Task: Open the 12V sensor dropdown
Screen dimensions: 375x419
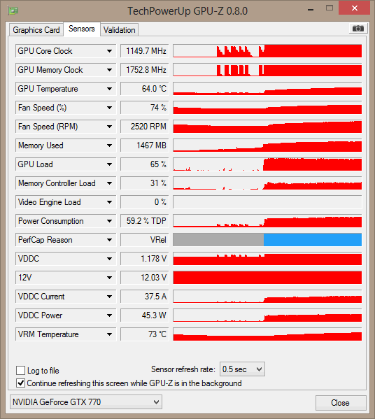Action: tap(109, 278)
